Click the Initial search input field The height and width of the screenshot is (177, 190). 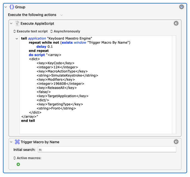107,150
